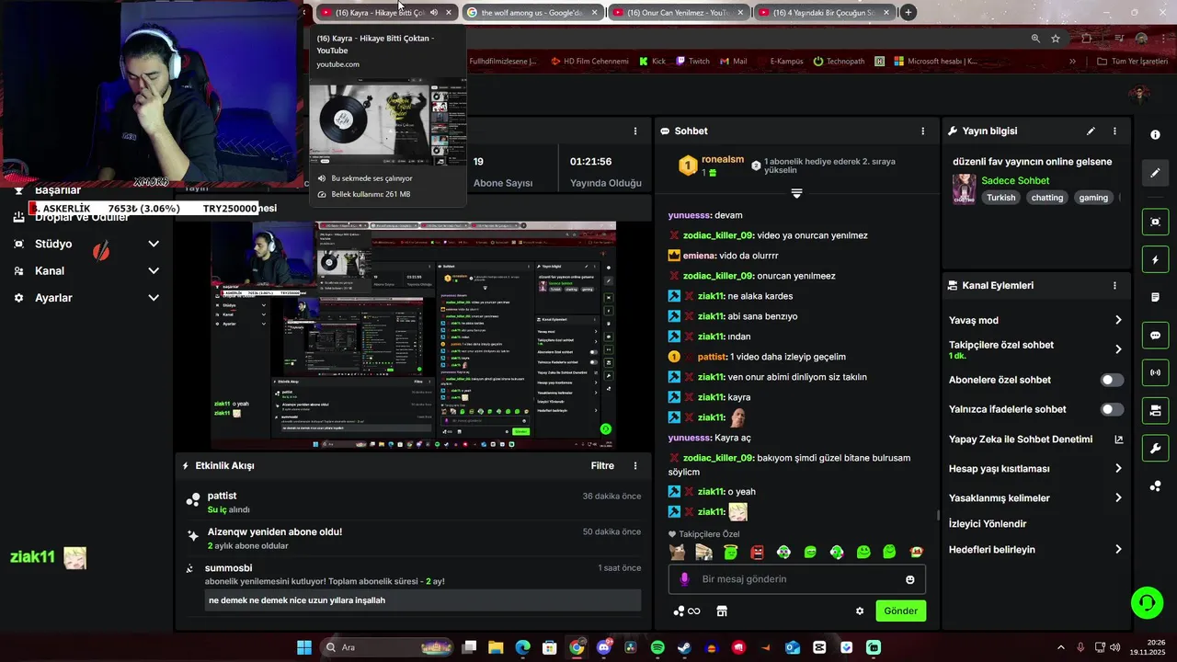Toggle Abonelere özel sohbet switch
The height and width of the screenshot is (662, 1177).
pos(1112,380)
